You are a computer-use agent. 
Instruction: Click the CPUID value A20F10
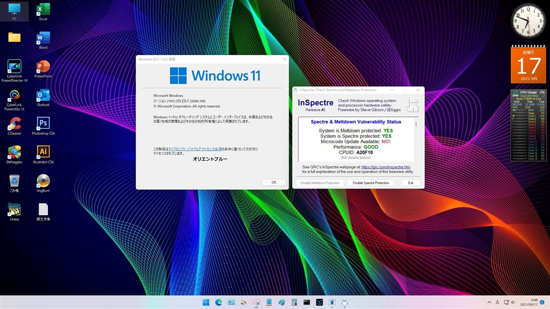click(365, 152)
